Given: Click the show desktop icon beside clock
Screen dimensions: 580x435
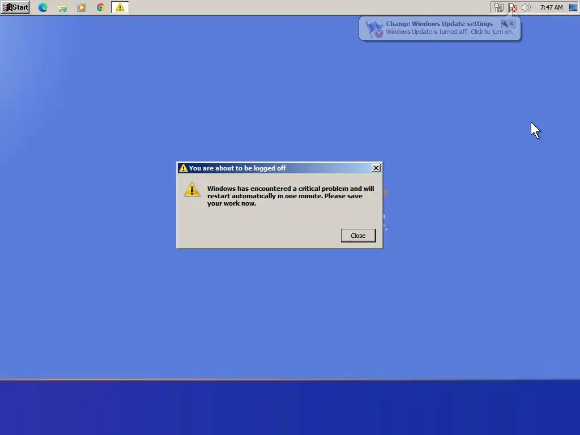Looking at the screenshot, I should (573, 7).
